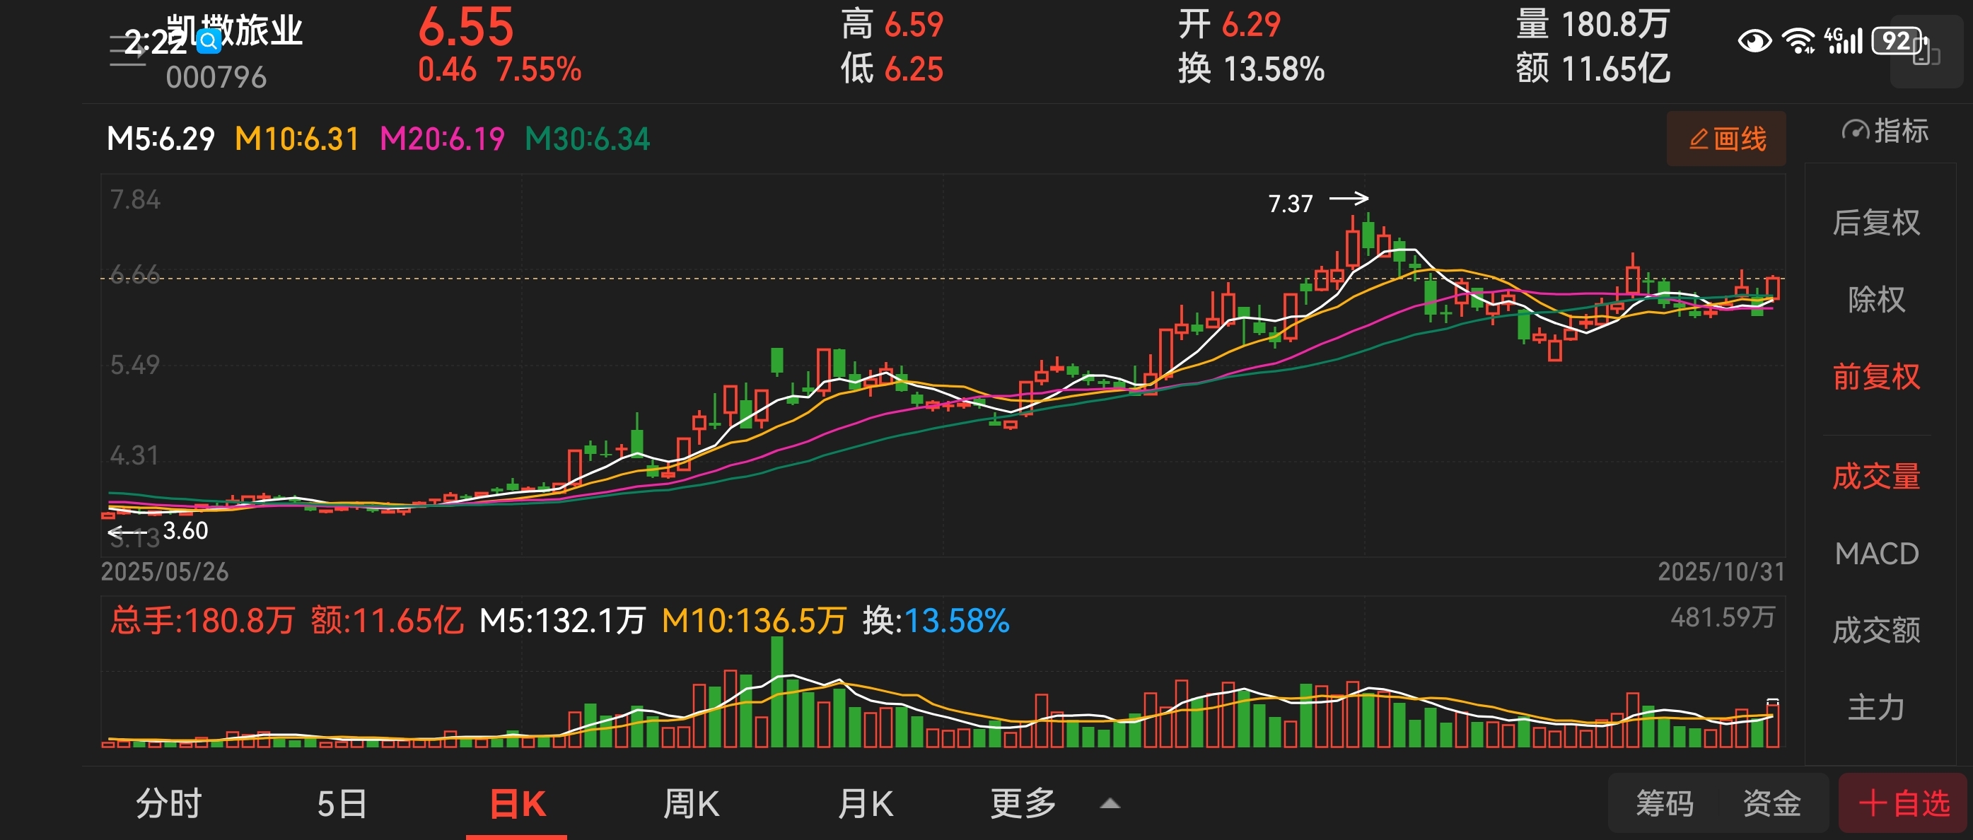The height and width of the screenshot is (840, 1973).
Task: Switch to the 分时 tab
Action: tap(168, 804)
